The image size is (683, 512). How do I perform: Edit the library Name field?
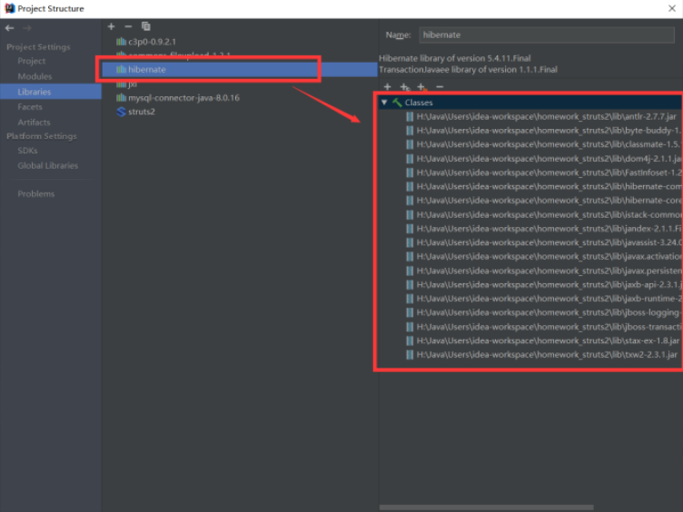coord(547,34)
